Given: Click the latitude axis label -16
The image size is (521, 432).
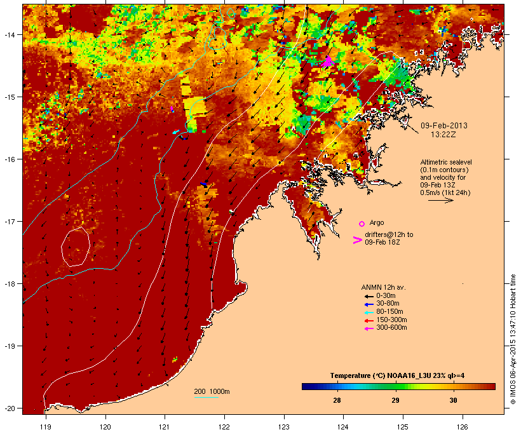Looking at the screenshot, I should point(9,159).
